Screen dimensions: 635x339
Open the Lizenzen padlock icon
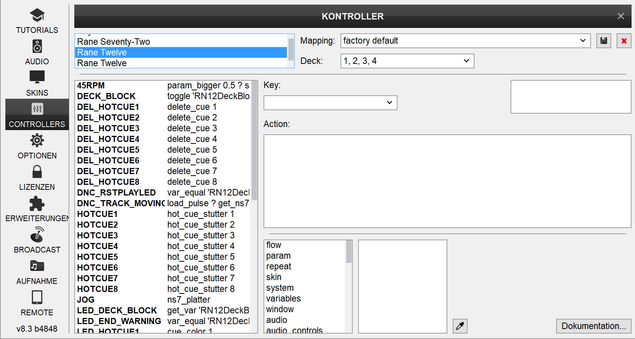pyautogui.click(x=37, y=172)
